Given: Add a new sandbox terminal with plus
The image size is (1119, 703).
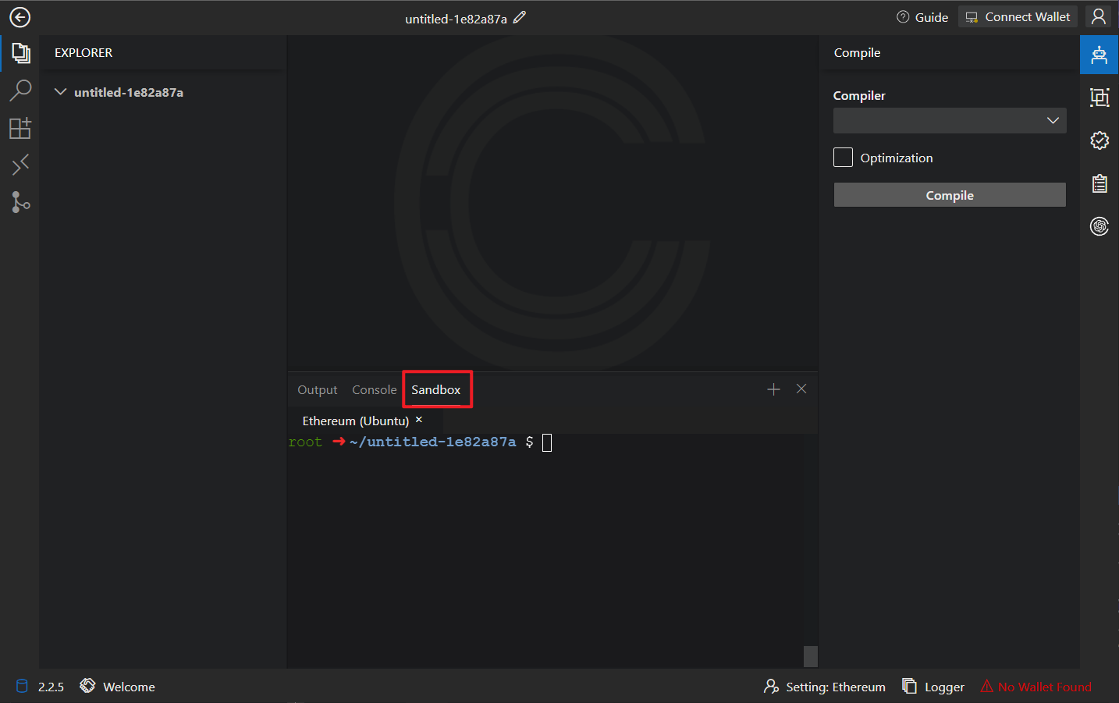Looking at the screenshot, I should pyautogui.click(x=773, y=389).
